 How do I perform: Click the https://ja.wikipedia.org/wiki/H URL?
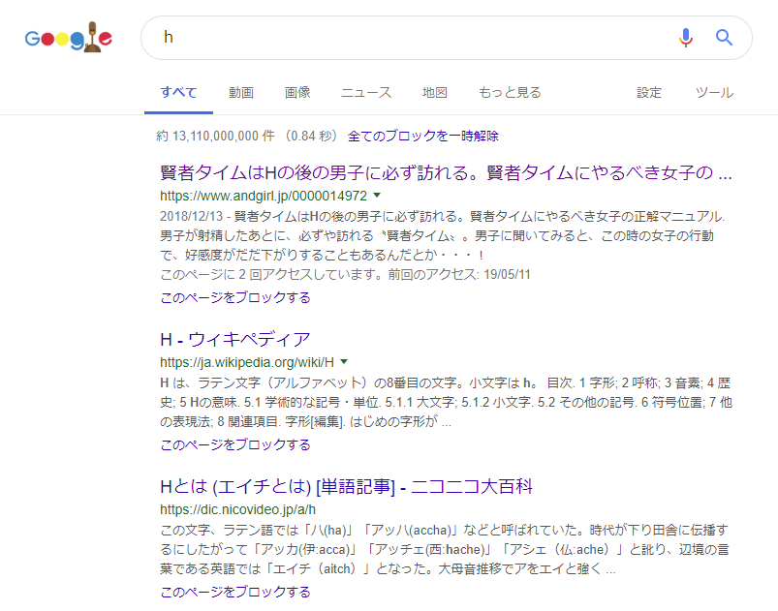[x=247, y=362]
